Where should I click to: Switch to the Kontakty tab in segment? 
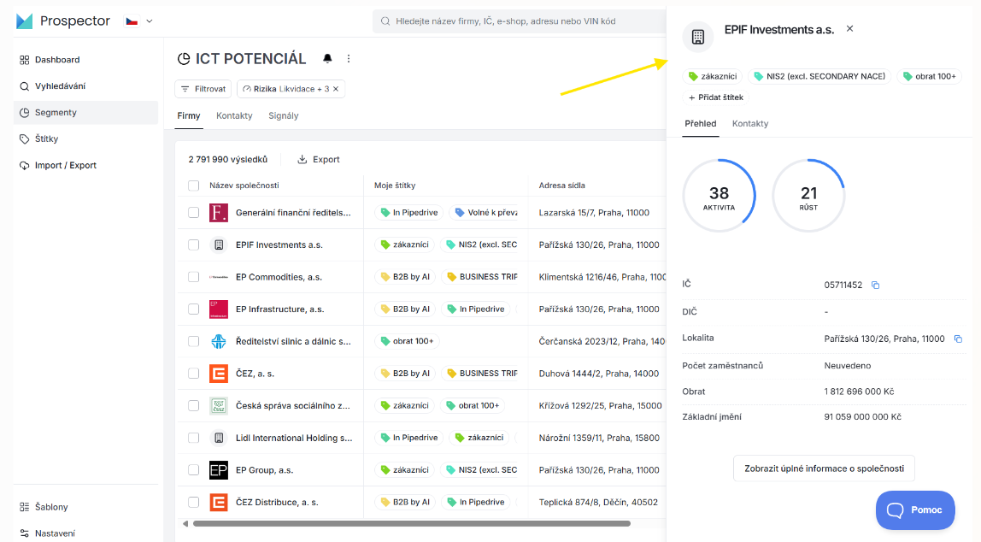pyautogui.click(x=234, y=115)
